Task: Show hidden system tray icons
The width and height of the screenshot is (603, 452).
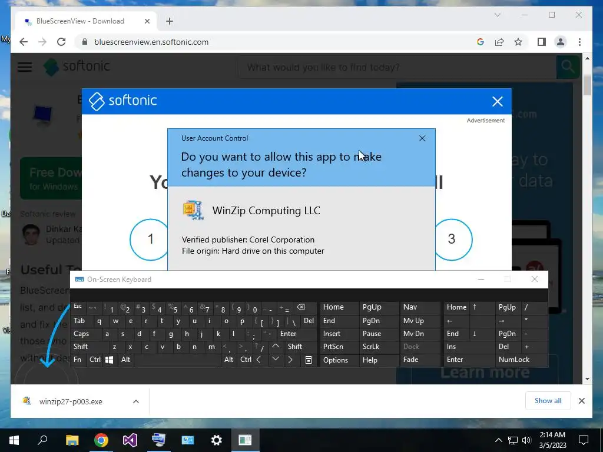Action: point(498,440)
